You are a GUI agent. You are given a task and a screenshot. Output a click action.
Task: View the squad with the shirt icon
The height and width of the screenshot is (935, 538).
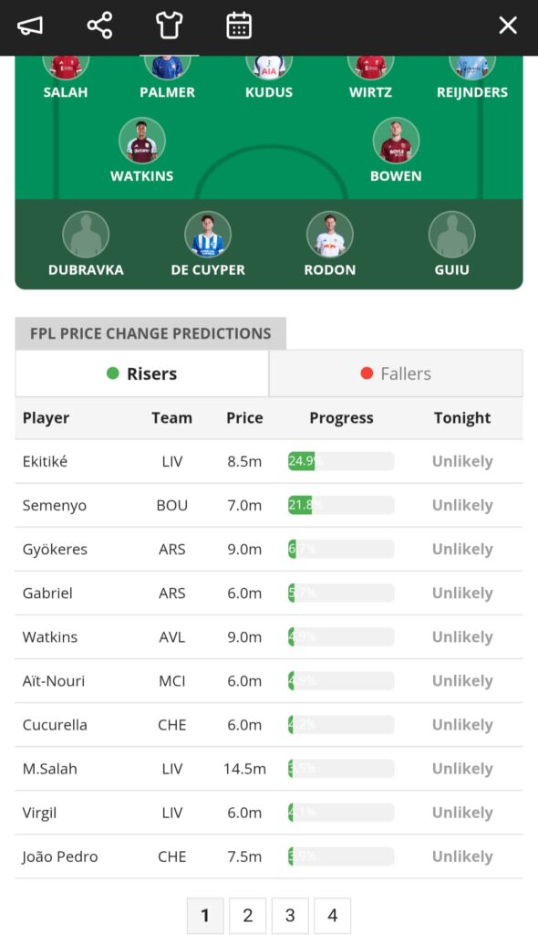(x=167, y=25)
